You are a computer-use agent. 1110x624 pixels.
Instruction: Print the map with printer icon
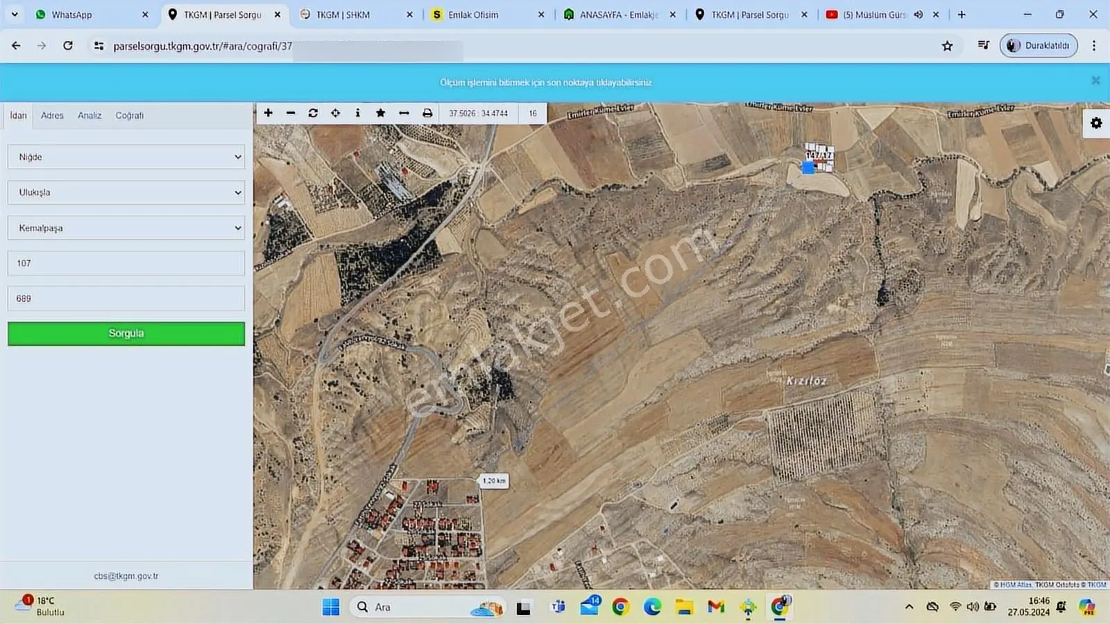click(427, 113)
